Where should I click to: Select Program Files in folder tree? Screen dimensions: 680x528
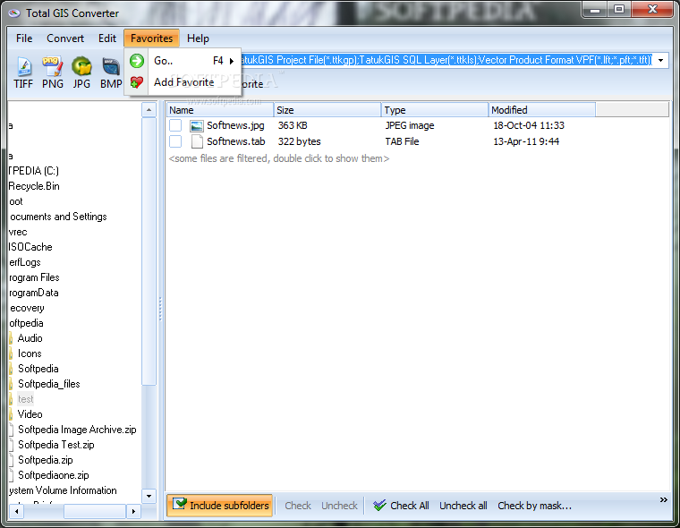click(x=34, y=277)
